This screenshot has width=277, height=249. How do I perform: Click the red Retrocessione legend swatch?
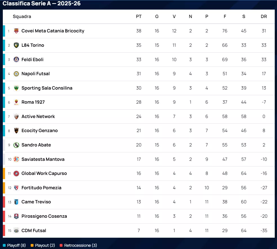click(61, 245)
